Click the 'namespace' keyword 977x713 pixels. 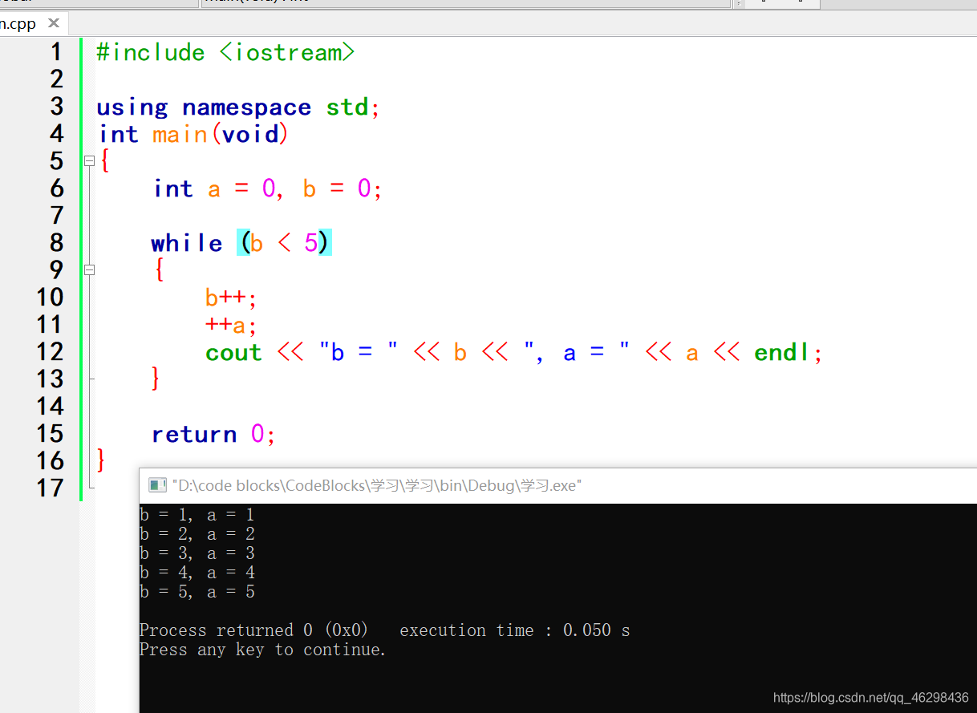pyautogui.click(x=246, y=107)
